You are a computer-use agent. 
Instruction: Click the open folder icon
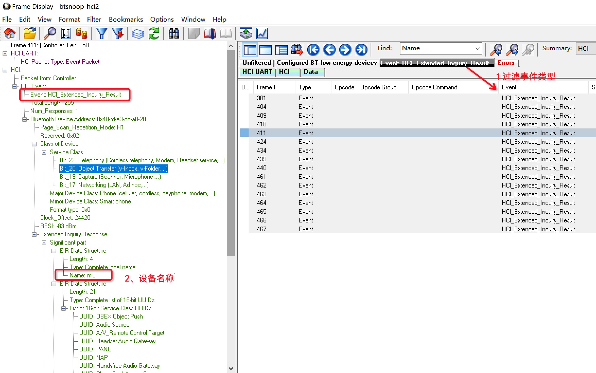click(30, 33)
